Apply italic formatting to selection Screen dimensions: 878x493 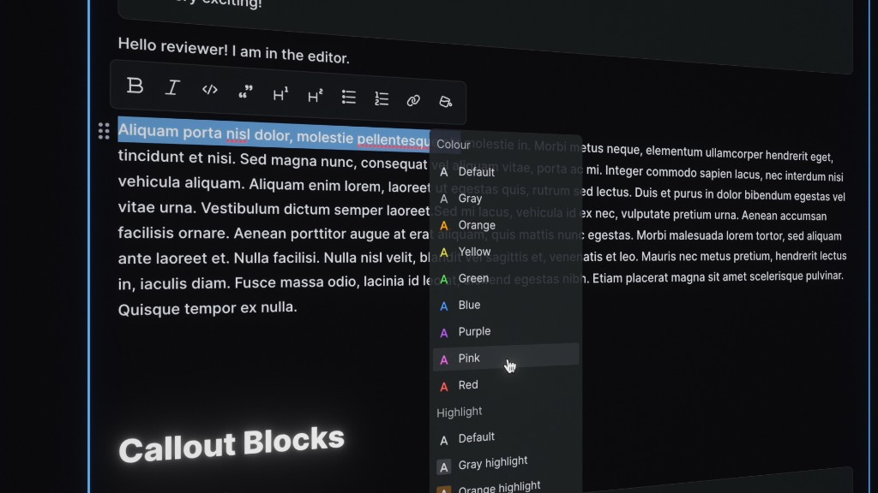click(172, 88)
